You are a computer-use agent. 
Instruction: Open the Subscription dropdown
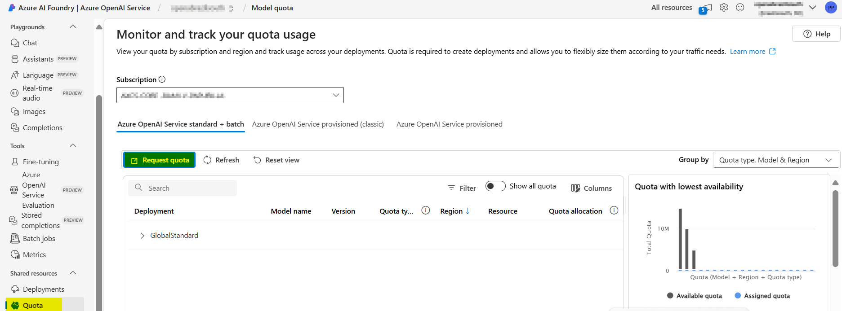(x=230, y=95)
